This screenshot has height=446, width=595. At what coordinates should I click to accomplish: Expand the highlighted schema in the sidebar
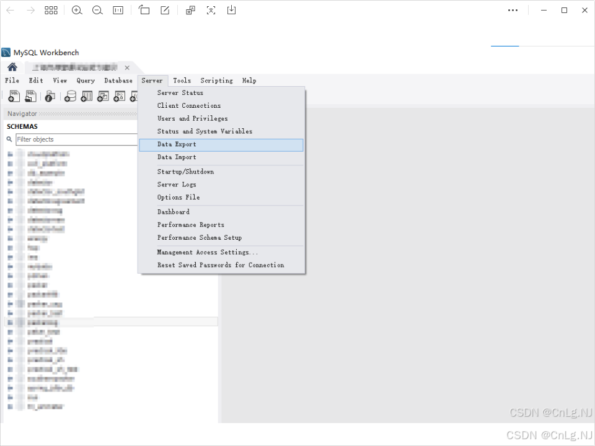[x=9, y=321]
